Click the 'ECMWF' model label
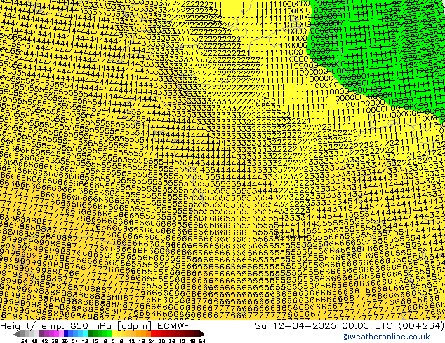 [173, 326]
